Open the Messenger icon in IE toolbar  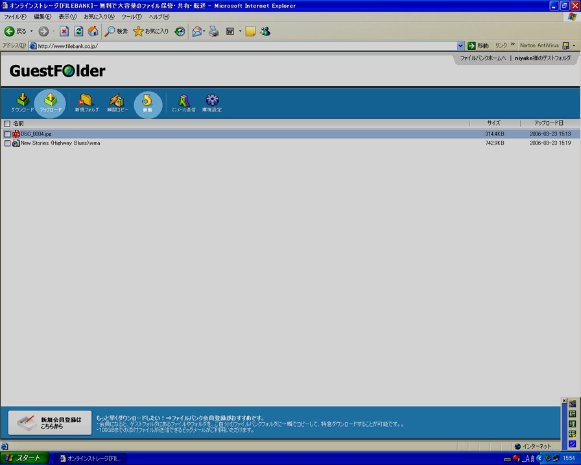265,32
